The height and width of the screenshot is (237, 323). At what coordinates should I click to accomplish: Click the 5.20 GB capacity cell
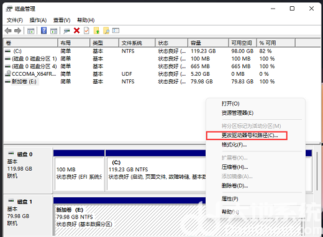(200, 74)
